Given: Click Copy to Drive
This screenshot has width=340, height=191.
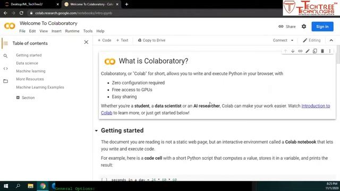Looking at the screenshot, I should point(151,40).
